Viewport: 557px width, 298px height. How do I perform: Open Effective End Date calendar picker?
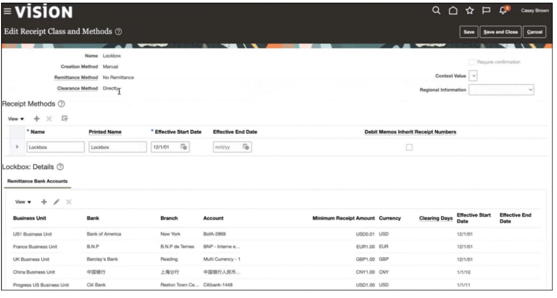[246, 147]
